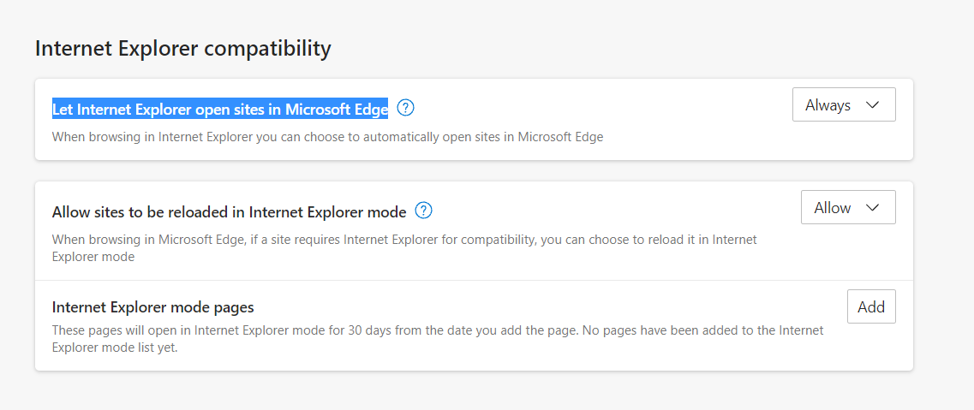Click description 'When browsing in Microsoft Edge, if a site requires'
974x410 pixels.
pyautogui.click(x=404, y=247)
